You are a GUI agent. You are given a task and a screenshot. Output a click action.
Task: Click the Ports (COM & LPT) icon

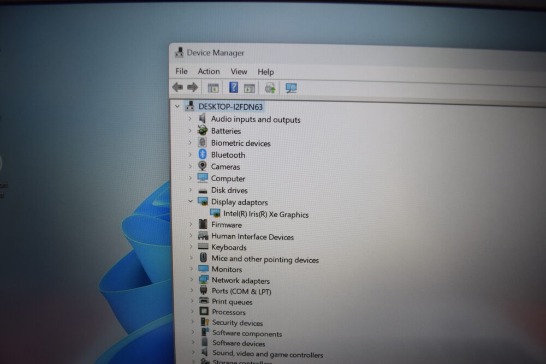[x=204, y=290]
